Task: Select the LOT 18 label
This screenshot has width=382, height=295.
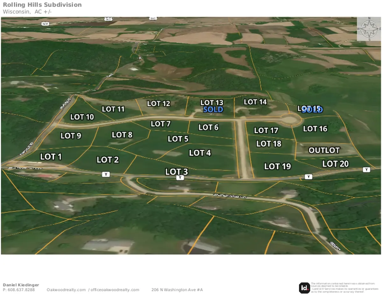Action: coord(269,144)
